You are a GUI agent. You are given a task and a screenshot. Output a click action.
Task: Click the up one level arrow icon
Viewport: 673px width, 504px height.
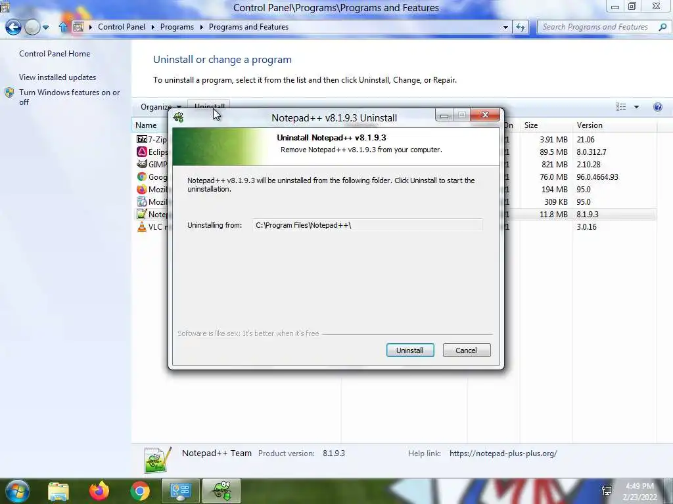point(63,27)
